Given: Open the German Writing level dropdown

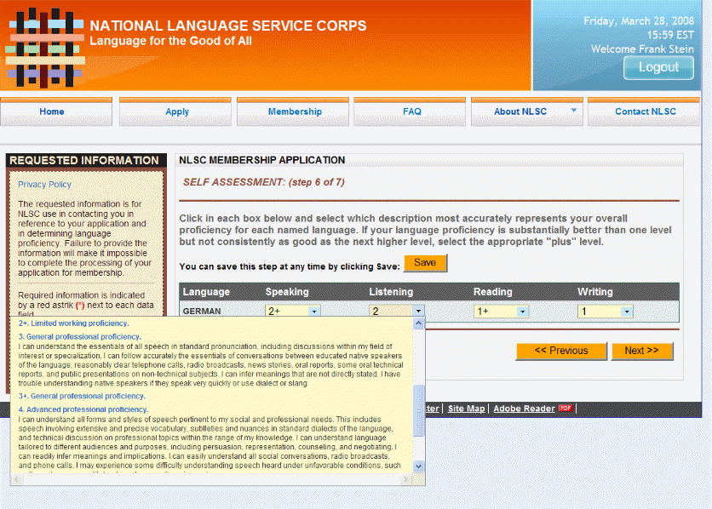Looking at the screenshot, I should (x=606, y=312).
